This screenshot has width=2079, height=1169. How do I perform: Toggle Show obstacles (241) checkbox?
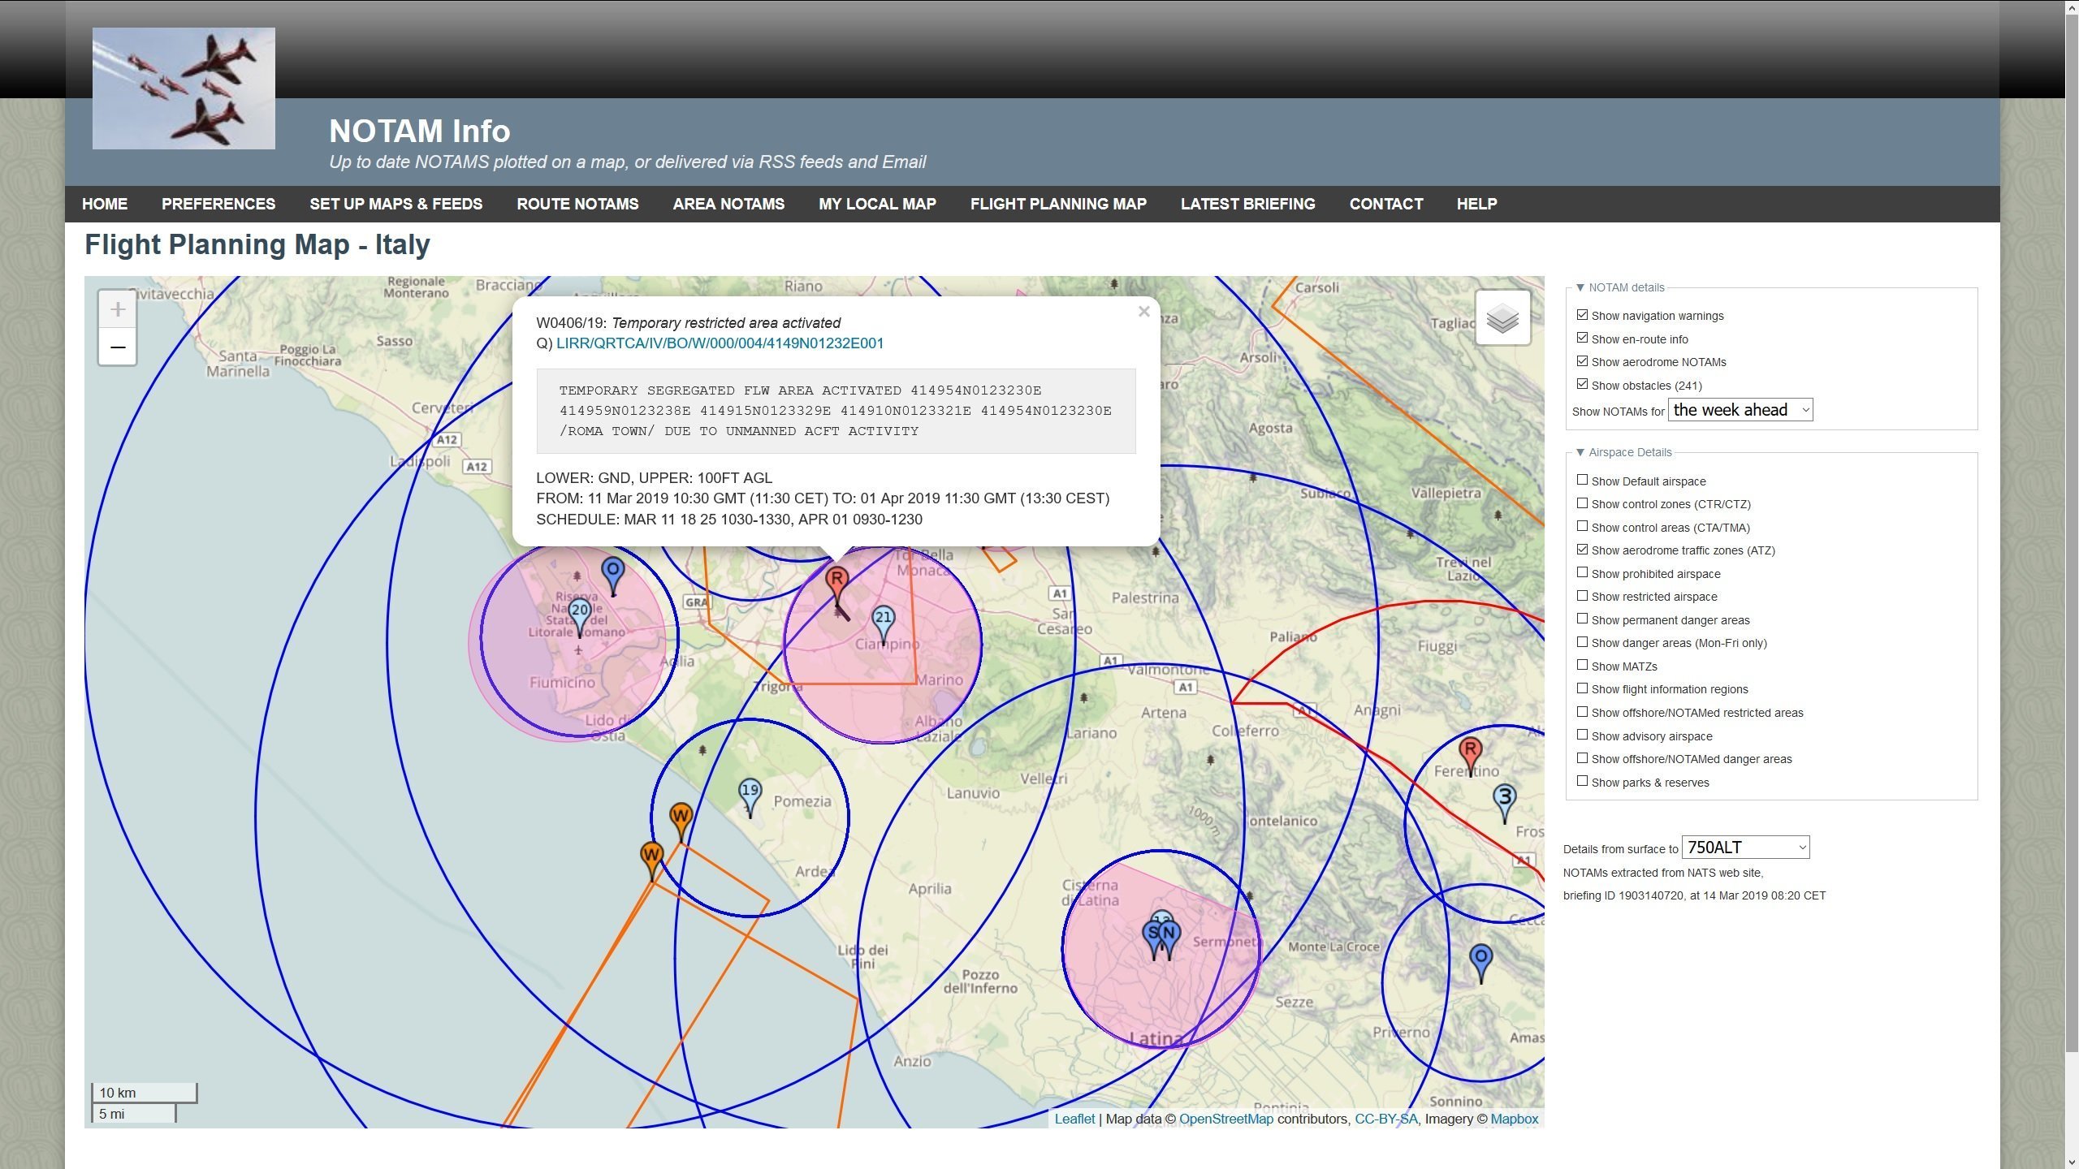click(x=1582, y=384)
